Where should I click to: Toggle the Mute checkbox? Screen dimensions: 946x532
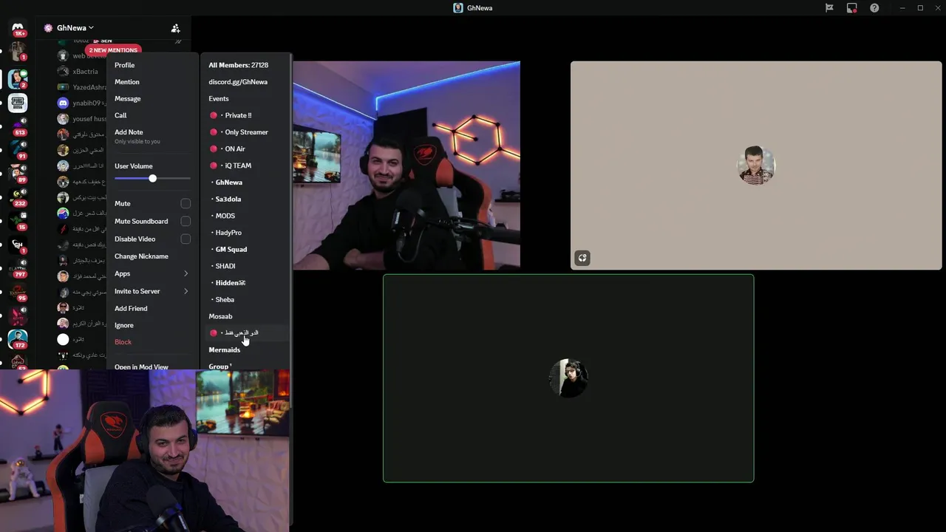coord(186,203)
